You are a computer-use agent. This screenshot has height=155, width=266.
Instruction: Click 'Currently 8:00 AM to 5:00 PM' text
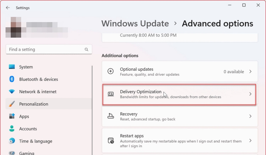(148, 35)
